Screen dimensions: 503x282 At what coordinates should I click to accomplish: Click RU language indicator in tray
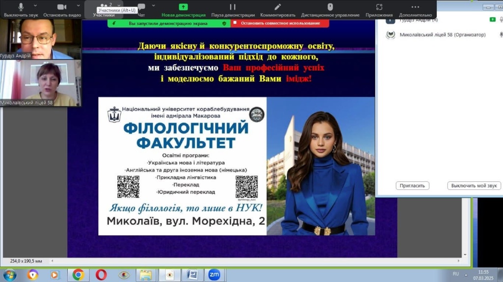click(456, 274)
